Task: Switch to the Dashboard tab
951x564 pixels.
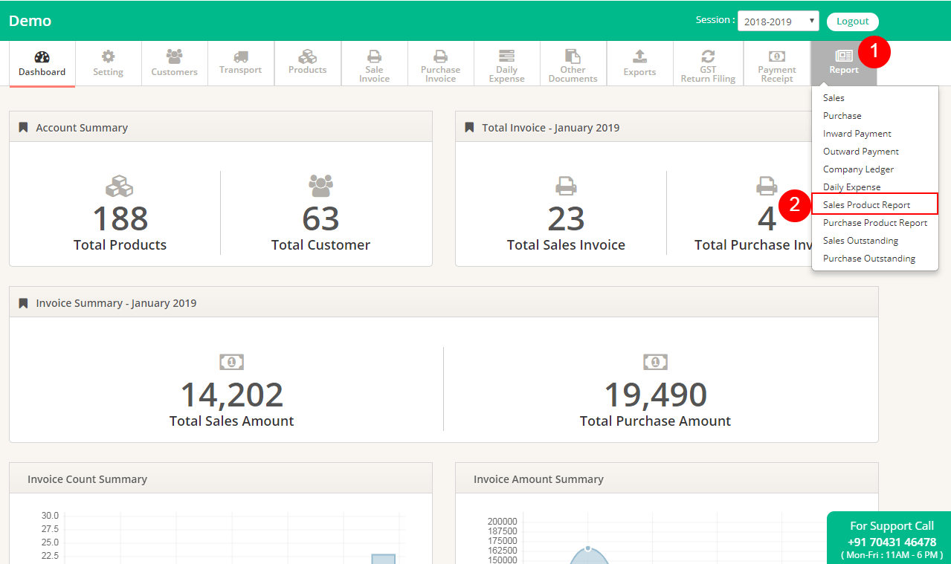Action: pos(42,63)
